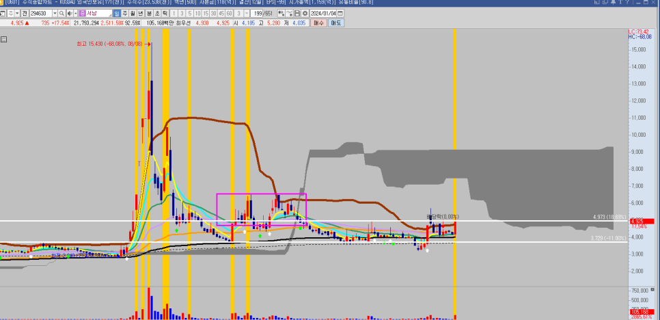The image size is (660, 320).
Task: Open the stock code 294630 dropdown arrow
Action: (x=55, y=14)
